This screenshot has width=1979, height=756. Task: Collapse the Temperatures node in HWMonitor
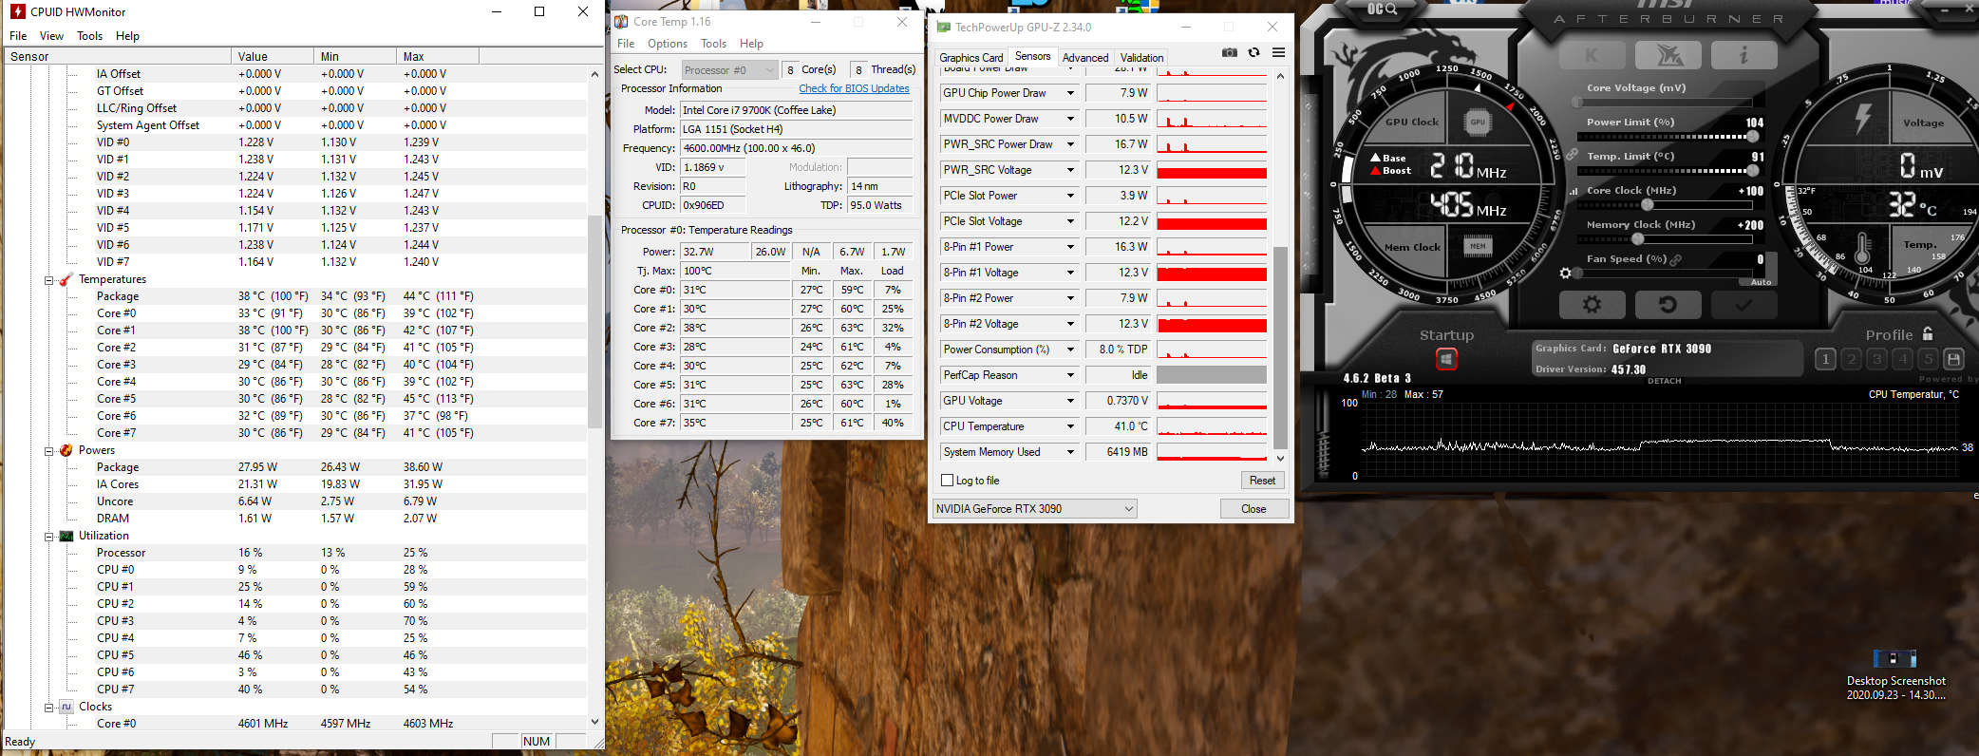[x=48, y=280]
